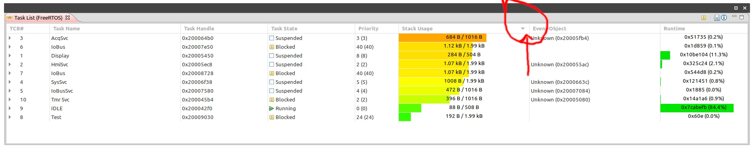Click priority value 24 (24)

(x=365, y=117)
